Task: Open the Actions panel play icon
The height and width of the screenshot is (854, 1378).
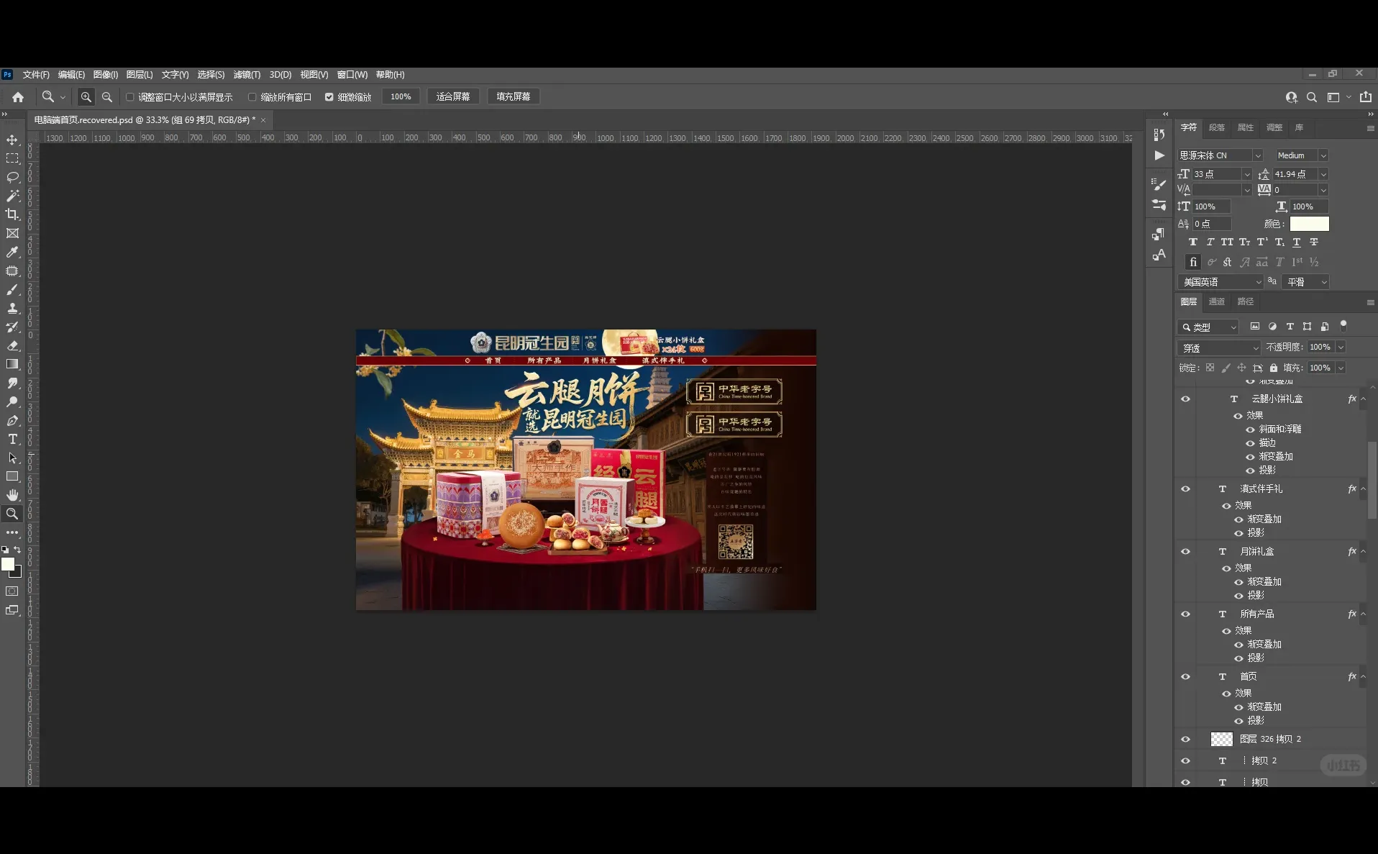Action: [x=1159, y=155]
